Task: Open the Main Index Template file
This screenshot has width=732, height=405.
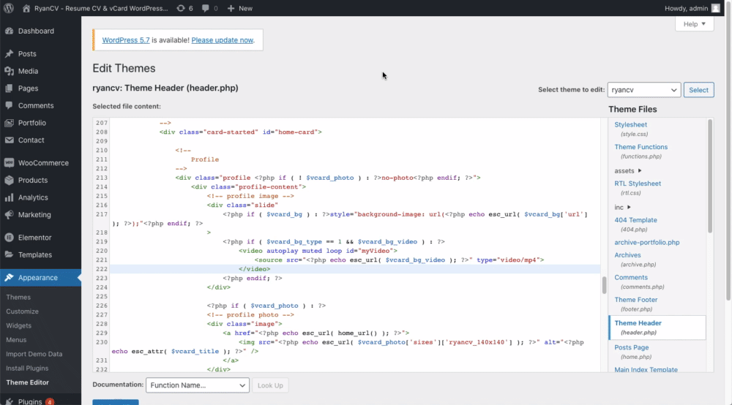Action: 646,369
